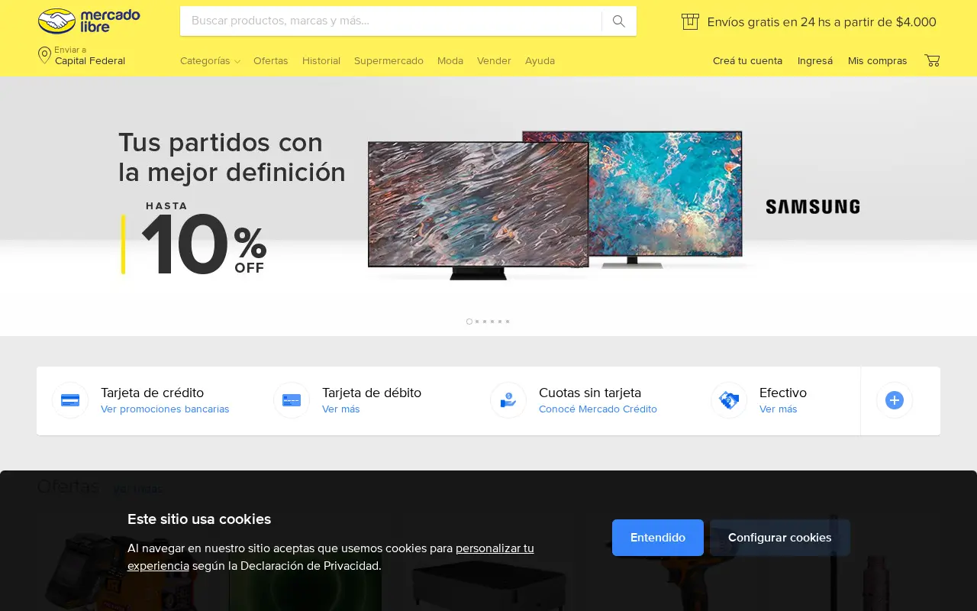Select the last carousel indicator dot
Image resolution: width=977 pixels, height=611 pixels.
508,322
